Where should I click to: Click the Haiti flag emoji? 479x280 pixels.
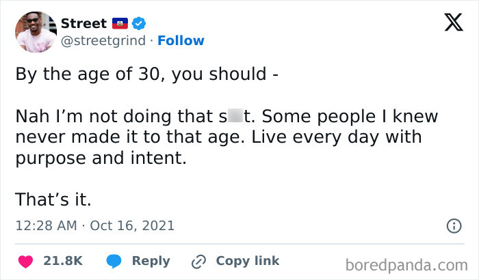pos(120,24)
